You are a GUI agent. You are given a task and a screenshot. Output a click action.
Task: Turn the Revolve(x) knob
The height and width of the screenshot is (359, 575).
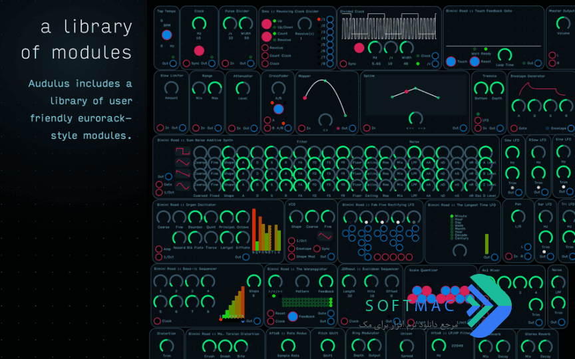tap(304, 24)
